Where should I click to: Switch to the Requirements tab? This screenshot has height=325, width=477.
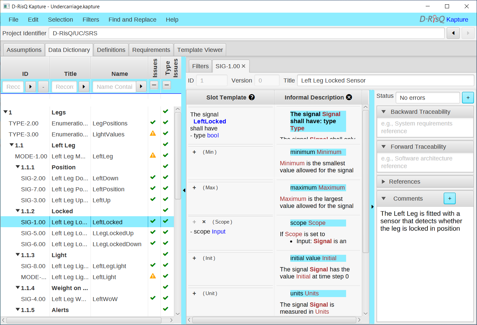(x=151, y=50)
